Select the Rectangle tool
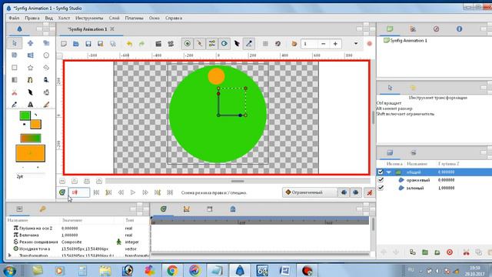492x277 pixels. [x=15, y=68]
